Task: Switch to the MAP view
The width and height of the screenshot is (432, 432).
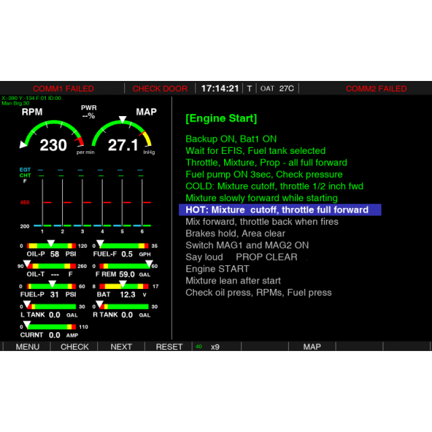Action: [x=312, y=347]
